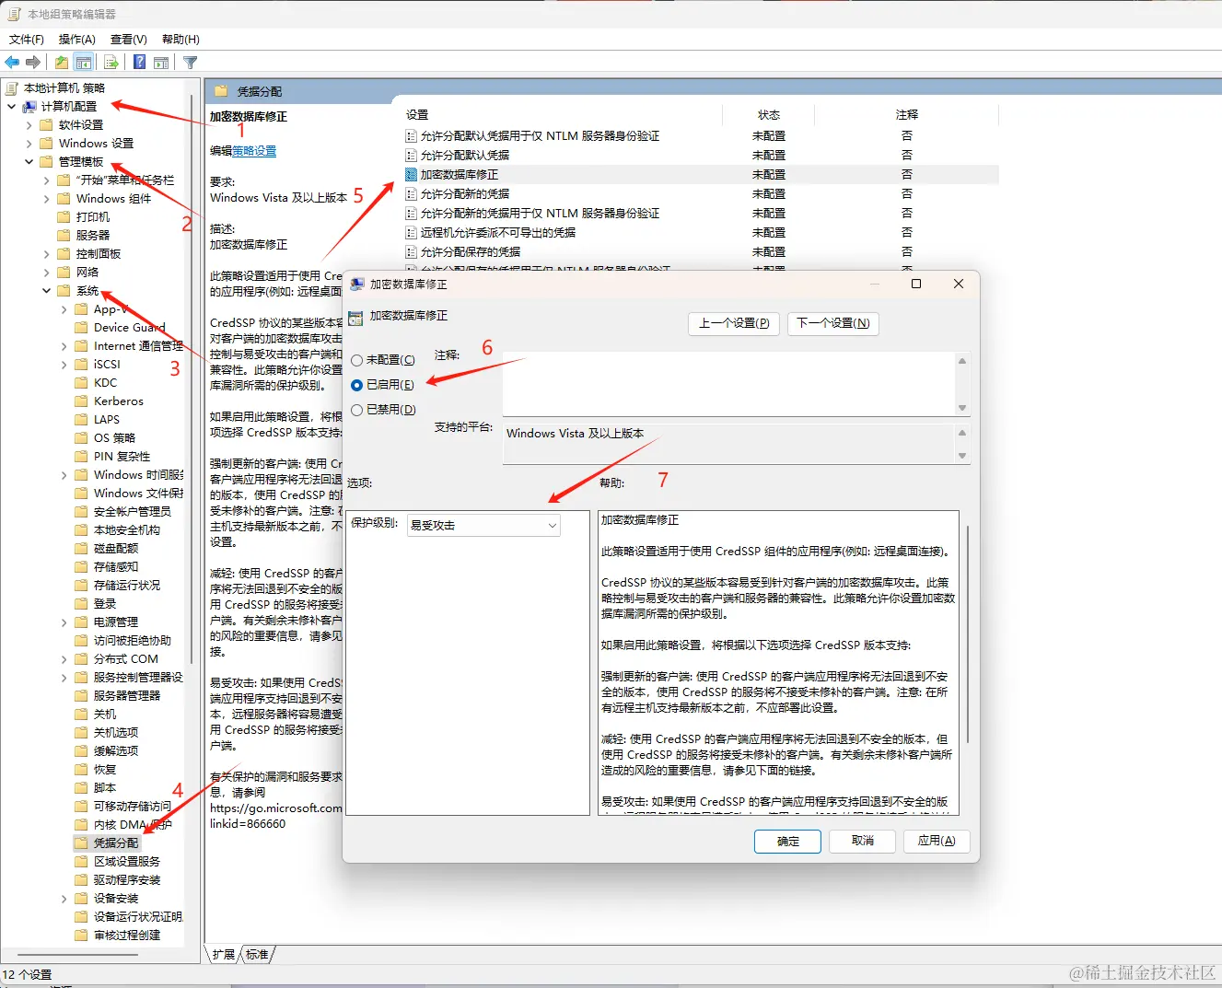The height and width of the screenshot is (988, 1222).
Task: Click the settings icon beside dialog heading 加密数据库修正
Action: click(x=355, y=317)
